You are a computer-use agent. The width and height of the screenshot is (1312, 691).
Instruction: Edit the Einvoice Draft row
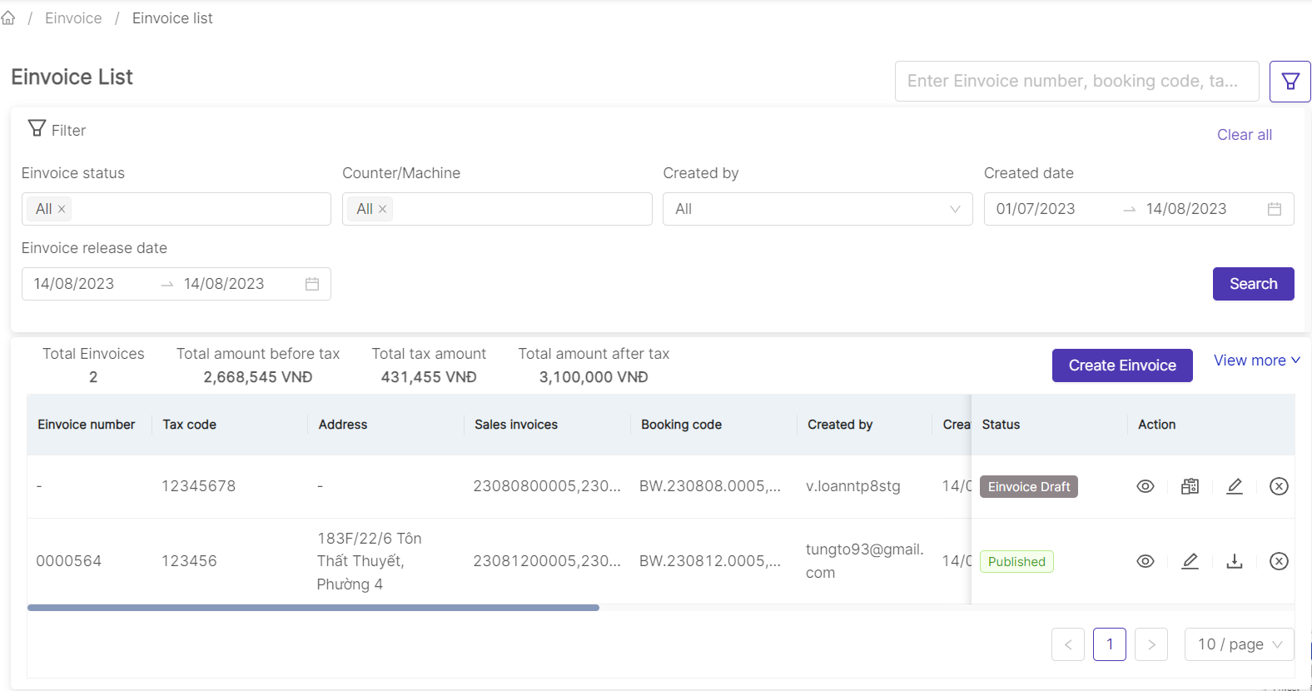click(x=1235, y=486)
